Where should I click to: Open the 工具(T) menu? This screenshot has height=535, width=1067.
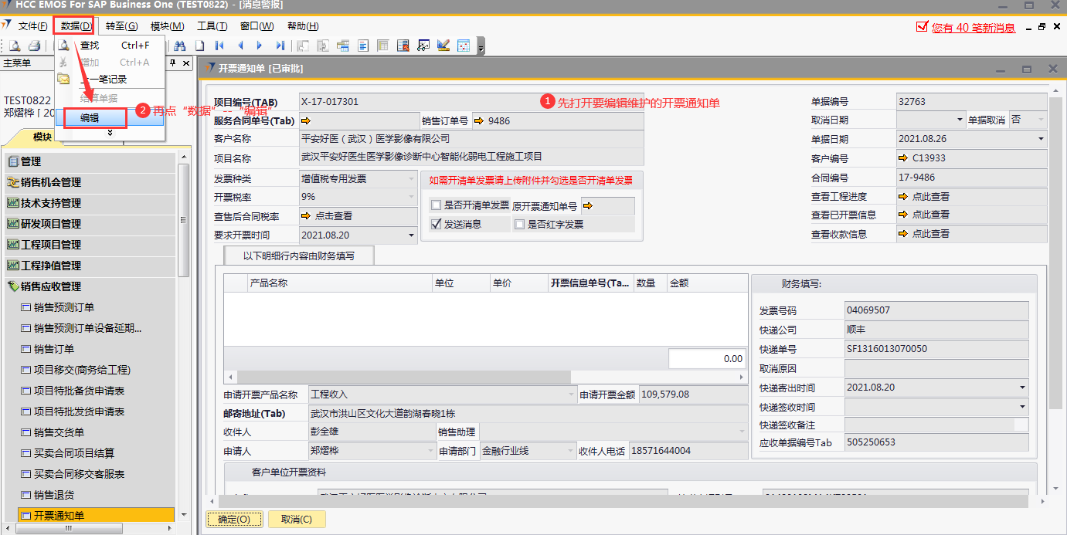[x=212, y=26]
